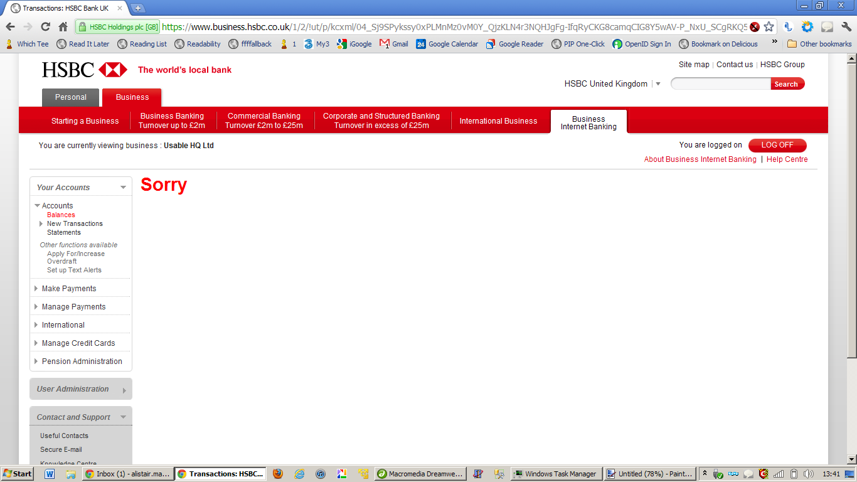The width and height of the screenshot is (857, 482).
Task: Open the browser home page icon
Action: pyautogui.click(x=63, y=27)
